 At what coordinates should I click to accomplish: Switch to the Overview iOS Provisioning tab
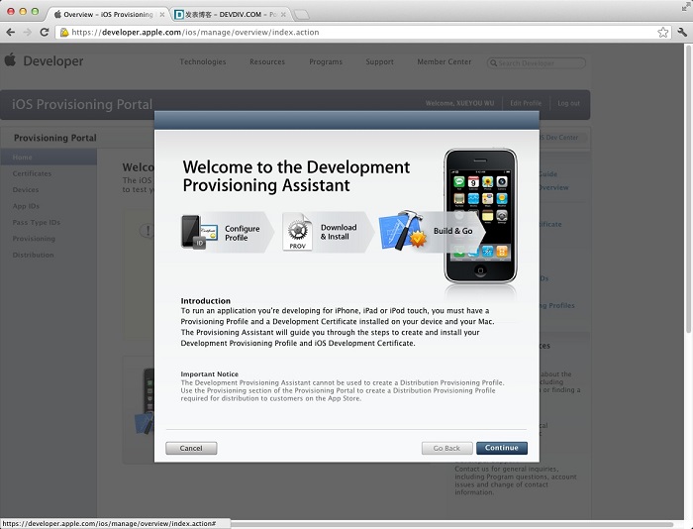[108, 15]
